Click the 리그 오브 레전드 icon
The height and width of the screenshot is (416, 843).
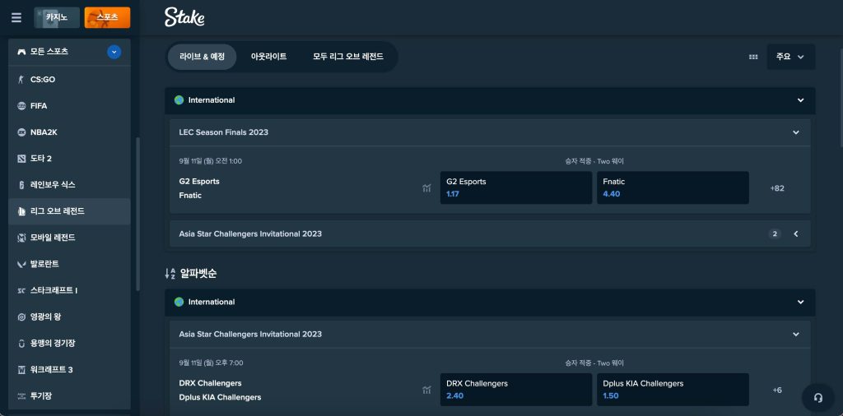click(21, 211)
